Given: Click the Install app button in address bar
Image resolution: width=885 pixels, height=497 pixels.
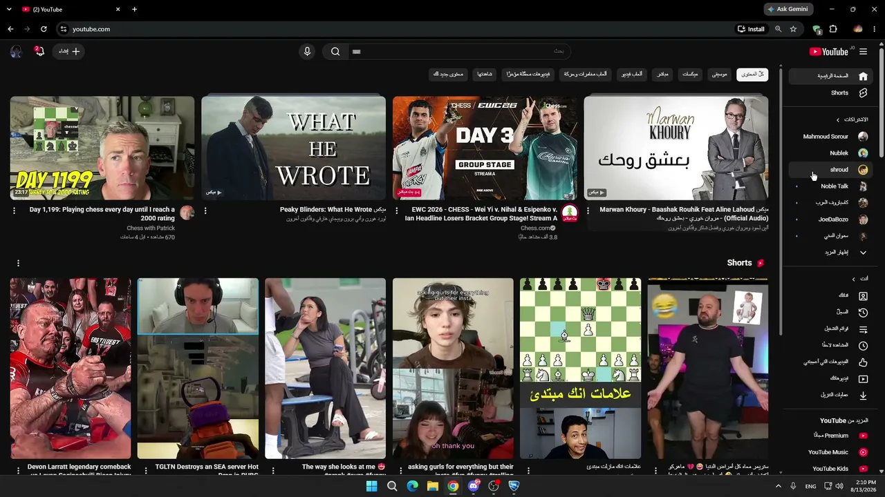Looking at the screenshot, I should (x=751, y=29).
